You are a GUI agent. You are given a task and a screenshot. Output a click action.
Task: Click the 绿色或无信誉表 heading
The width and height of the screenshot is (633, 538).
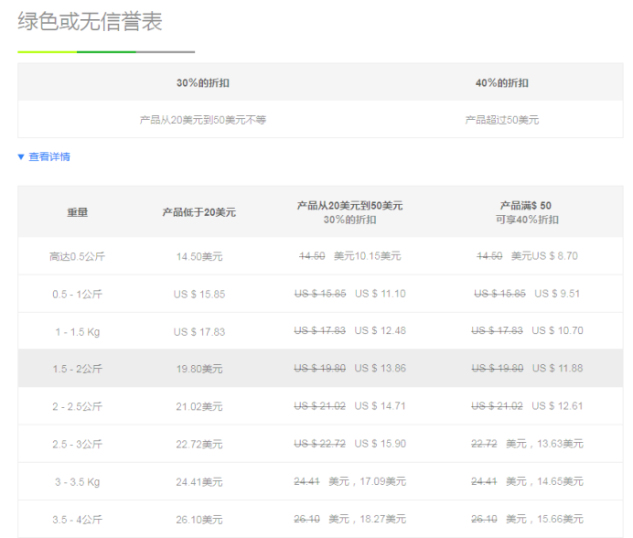click(x=90, y=21)
